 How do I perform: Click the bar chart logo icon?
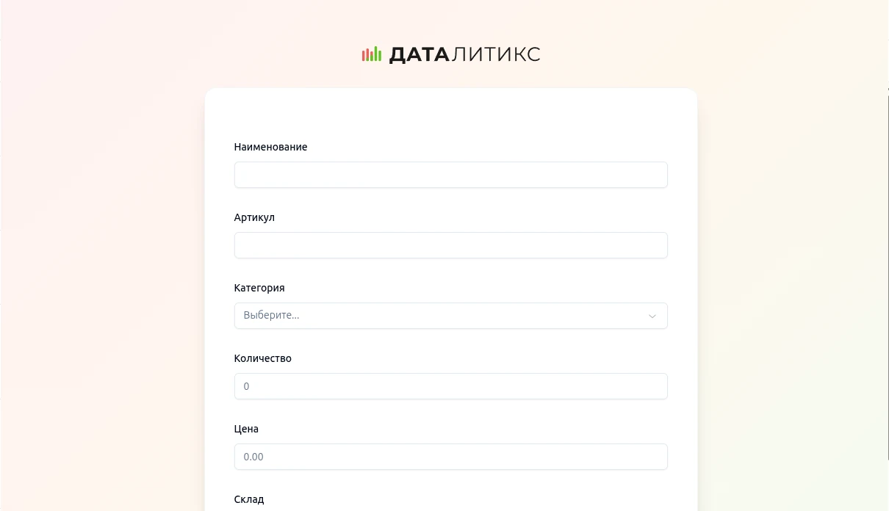[372, 54]
